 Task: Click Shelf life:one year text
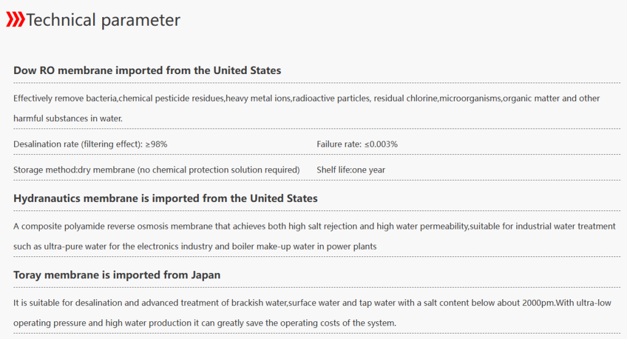[351, 170]
